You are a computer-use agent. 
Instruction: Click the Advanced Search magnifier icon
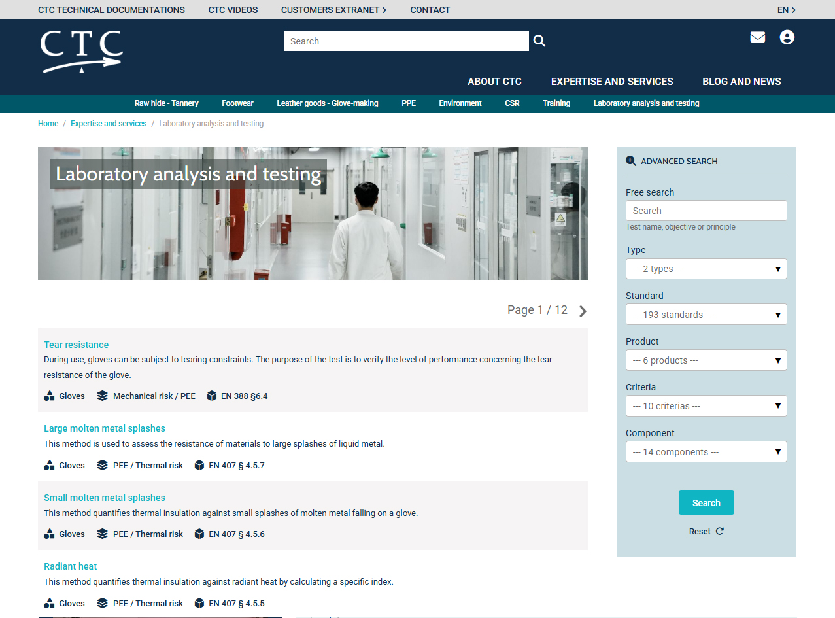click(x=631, y=161)
